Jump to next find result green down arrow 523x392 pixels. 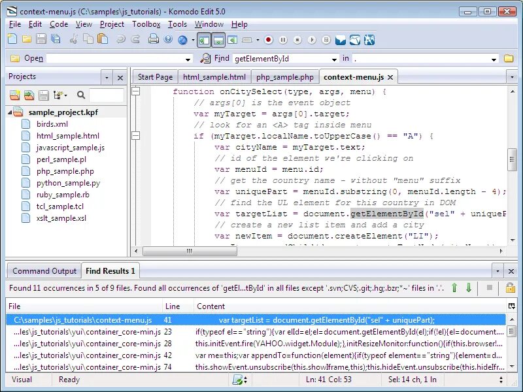(x=469, y=287)
